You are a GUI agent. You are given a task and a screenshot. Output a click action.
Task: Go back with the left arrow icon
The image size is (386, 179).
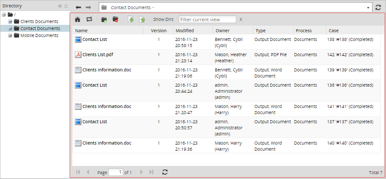(x=78, y=8)
